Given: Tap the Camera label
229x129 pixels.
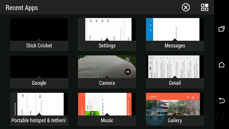Looking at the screenshot, I should [x=107, y=83].
